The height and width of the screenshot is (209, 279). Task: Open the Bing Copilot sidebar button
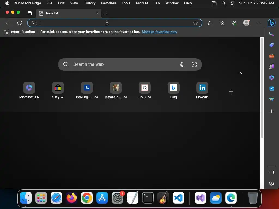coord(272,23)
